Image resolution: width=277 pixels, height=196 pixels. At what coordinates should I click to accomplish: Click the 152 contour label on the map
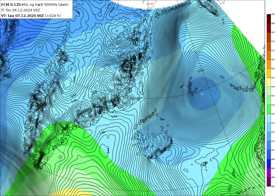(151, 19)
